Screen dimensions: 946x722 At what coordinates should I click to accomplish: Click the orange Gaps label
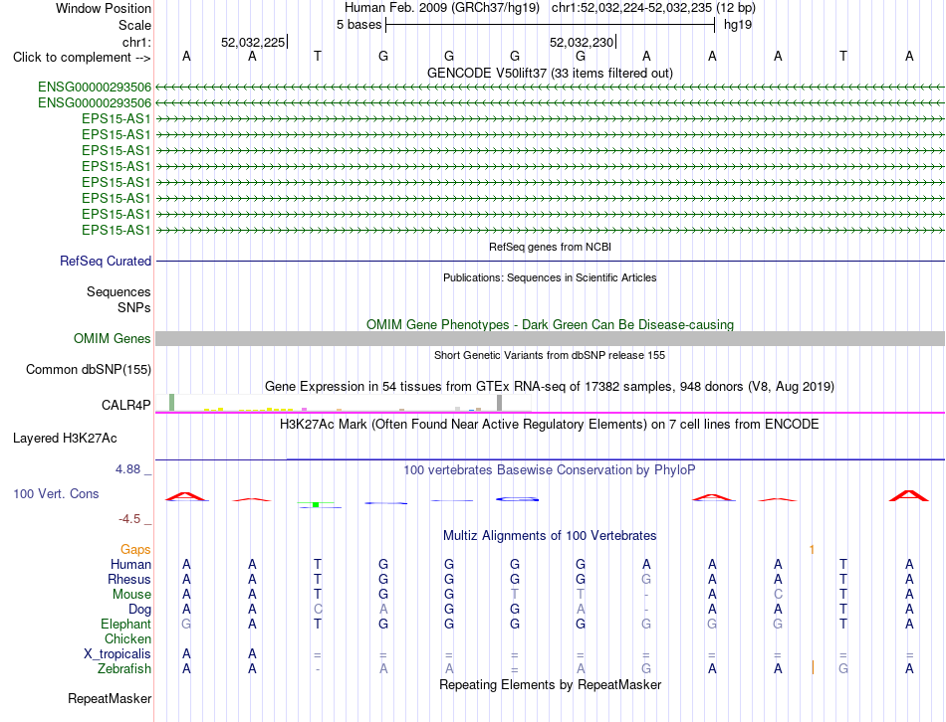[135, 549]
